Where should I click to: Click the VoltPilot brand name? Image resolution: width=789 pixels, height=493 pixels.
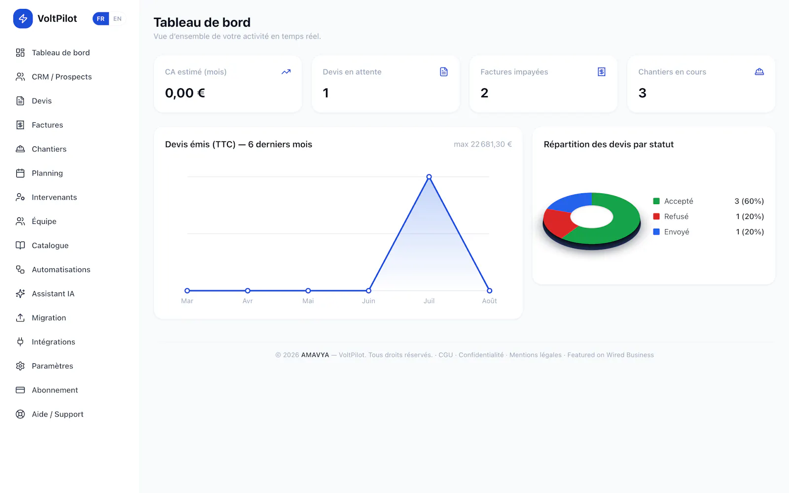coord(57,19)
